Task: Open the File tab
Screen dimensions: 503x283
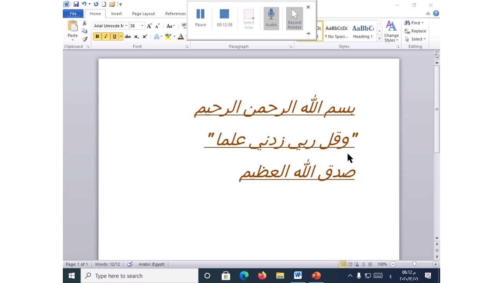Action: [x=73, y=14]
